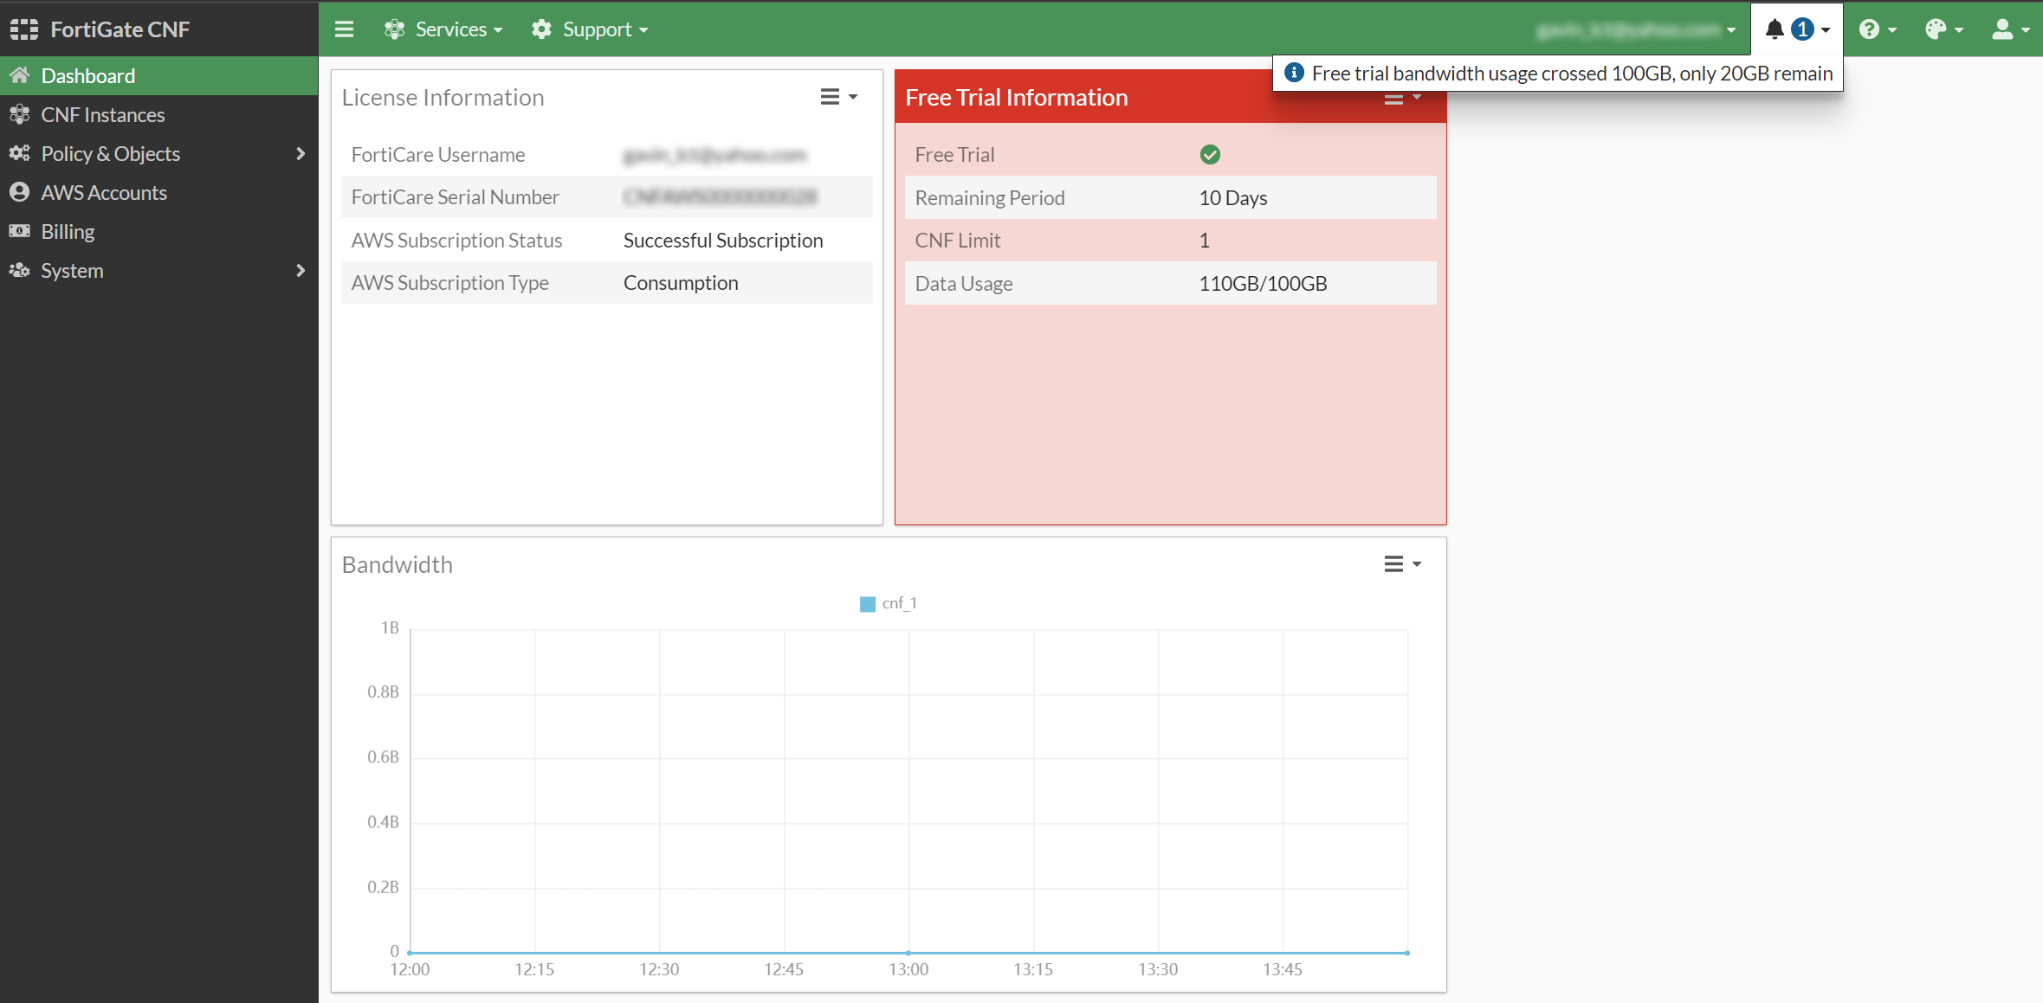This screenshot has height=1003, width=2043.
Task: Go to CNF Instances page
Action: (x=102, y=115)
